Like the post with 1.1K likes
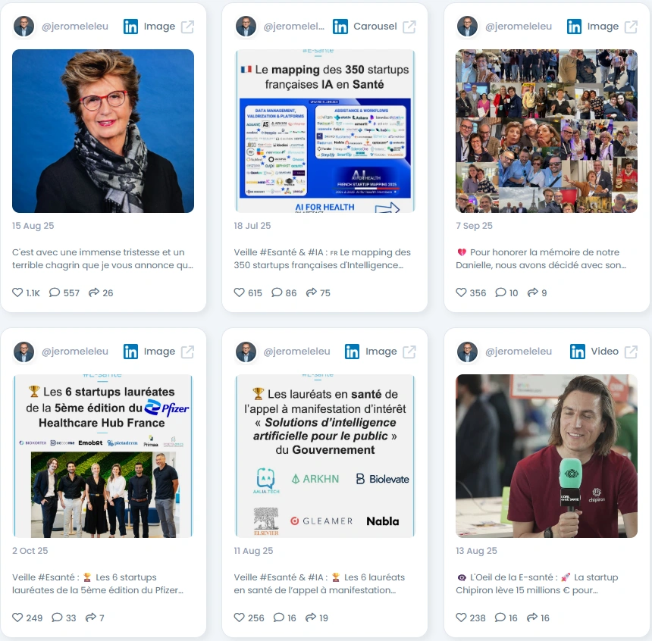Image resolution: width=652 pixels, height=641 pixels. [17, 292]
